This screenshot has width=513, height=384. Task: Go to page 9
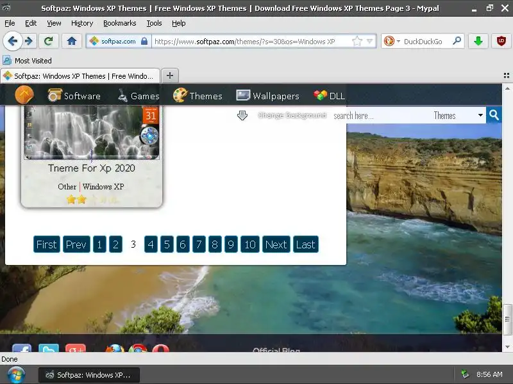[231, 244]
